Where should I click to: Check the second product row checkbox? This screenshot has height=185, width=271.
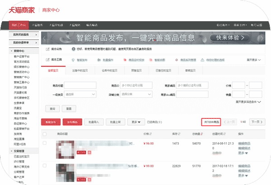click(45, 165)
